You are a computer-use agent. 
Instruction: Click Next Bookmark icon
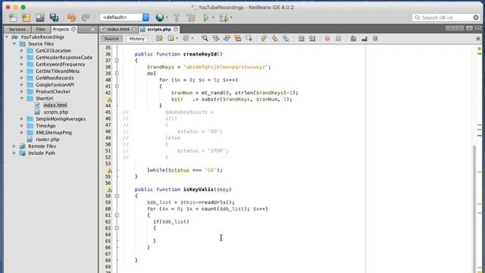point(274,39)
